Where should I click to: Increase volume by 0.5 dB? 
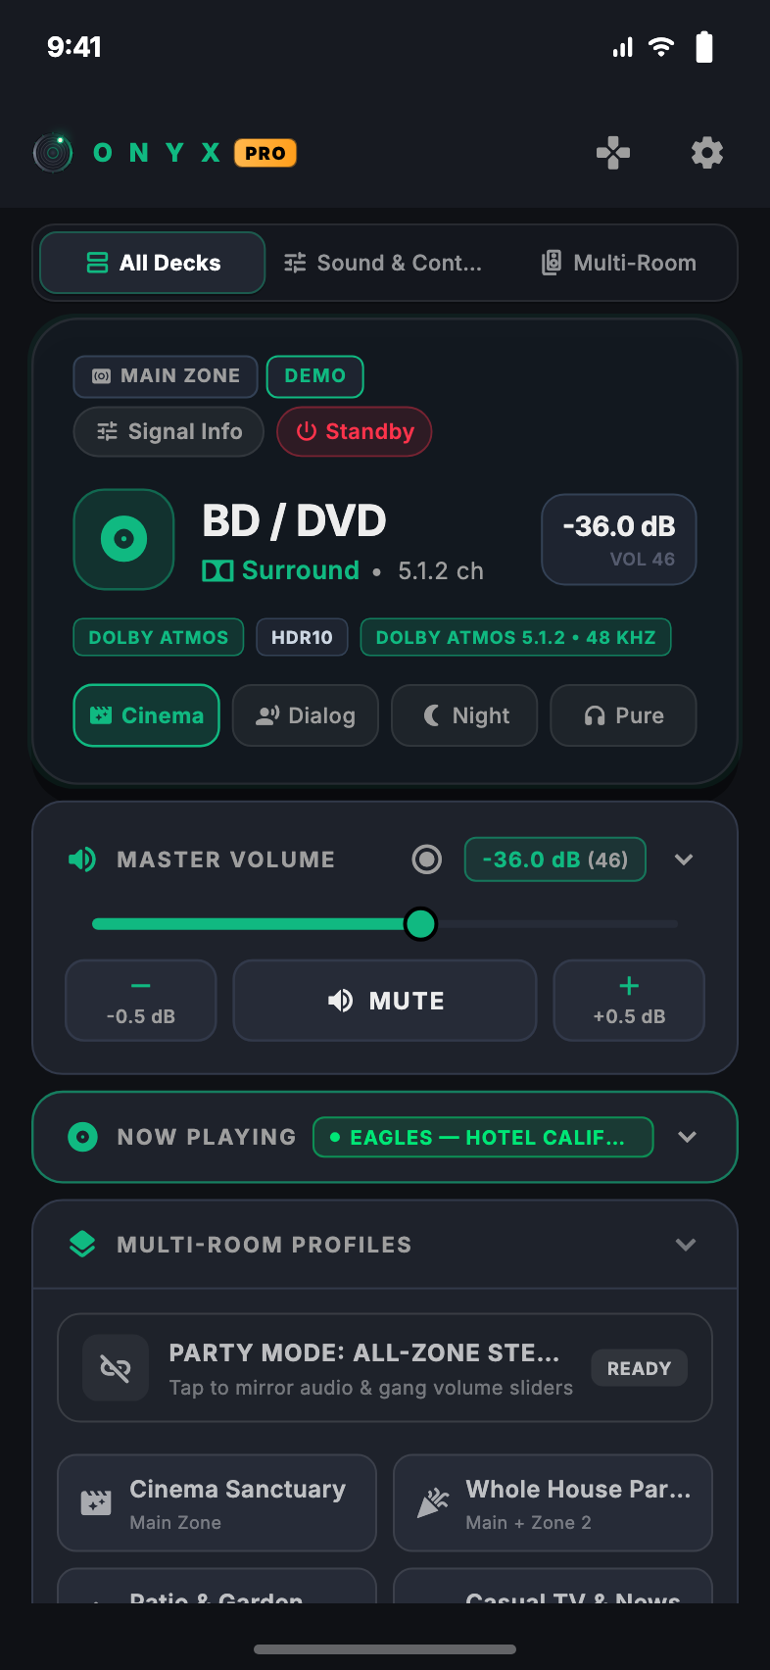coord(629,1001)
